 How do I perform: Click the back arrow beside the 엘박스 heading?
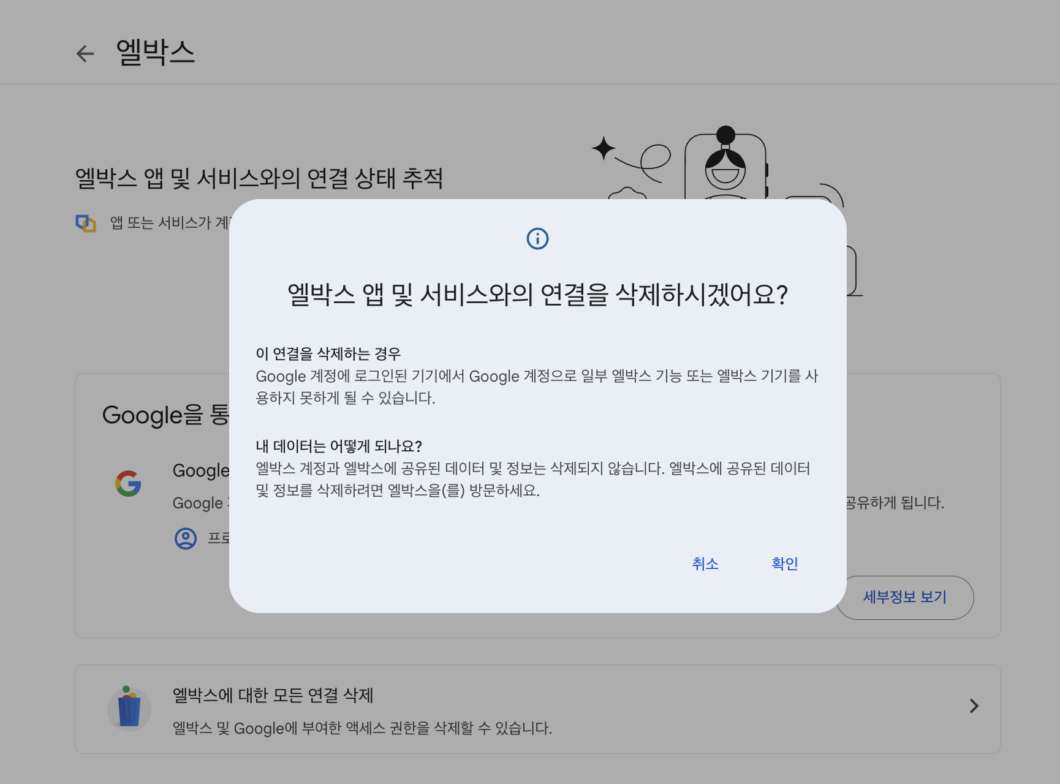click(x=84, y=54)
